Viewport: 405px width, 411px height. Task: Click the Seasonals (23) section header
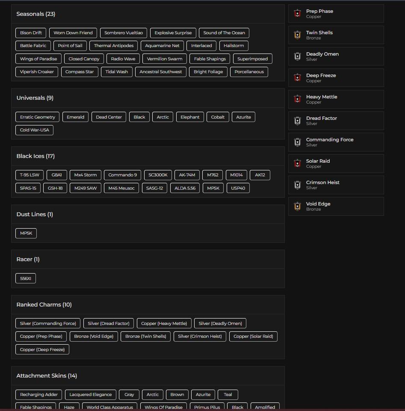[36, 14]
